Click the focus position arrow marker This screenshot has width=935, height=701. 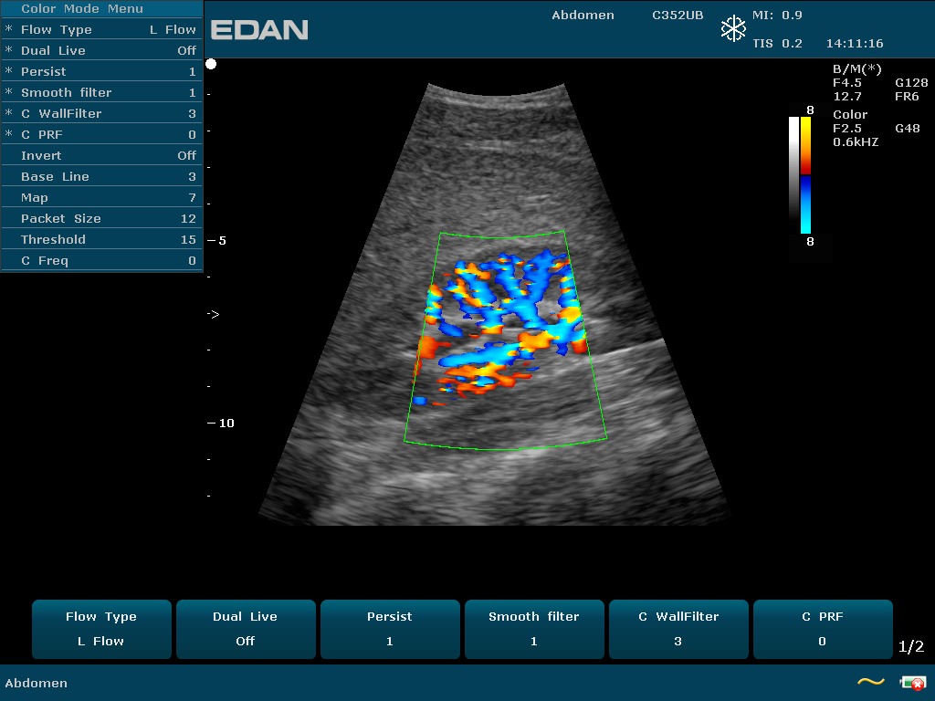tap(213, 314)
